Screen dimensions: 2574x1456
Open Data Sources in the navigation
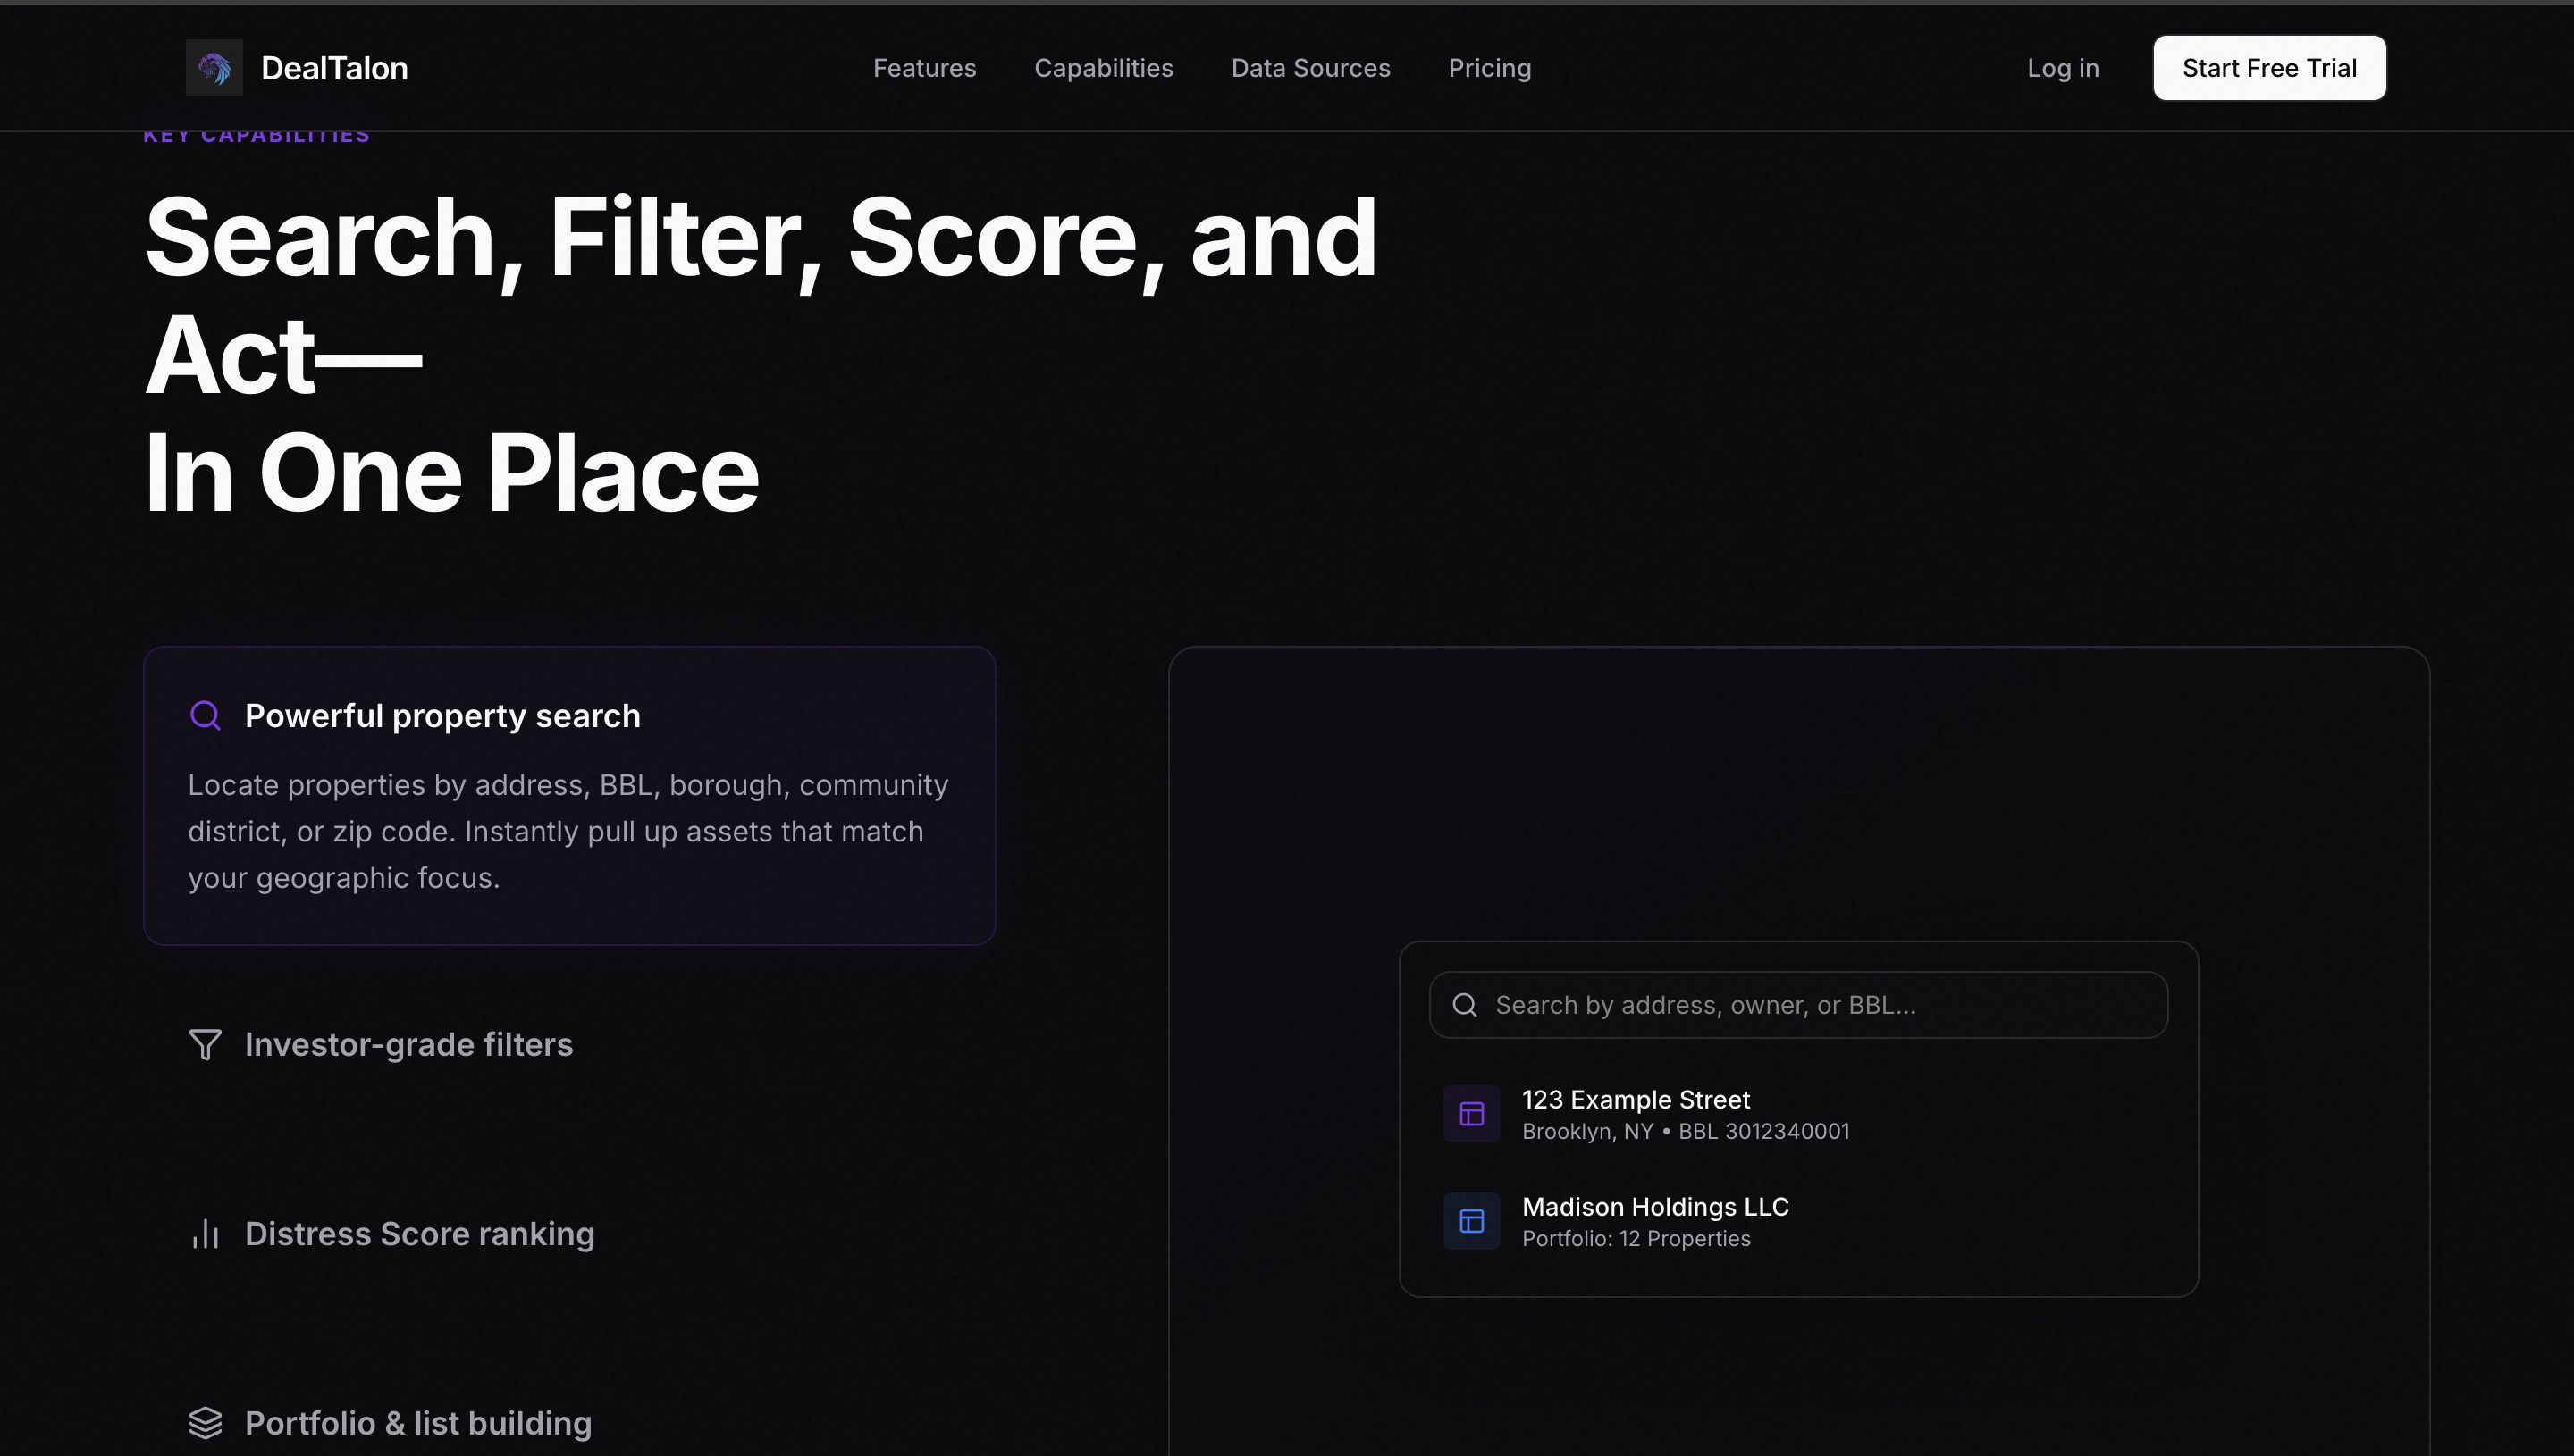(1310, 68)
